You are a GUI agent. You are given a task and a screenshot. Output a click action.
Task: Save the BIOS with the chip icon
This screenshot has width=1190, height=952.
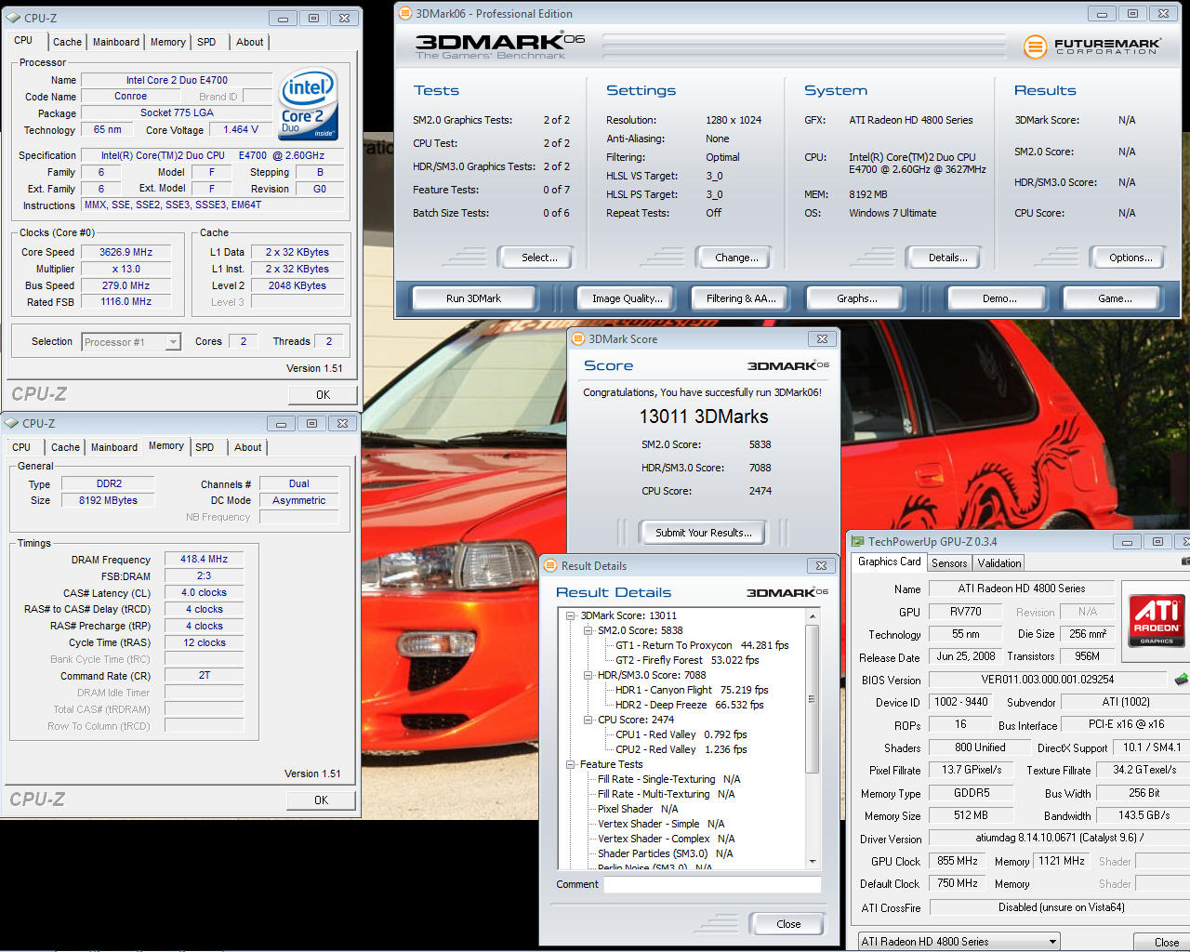1181,680
